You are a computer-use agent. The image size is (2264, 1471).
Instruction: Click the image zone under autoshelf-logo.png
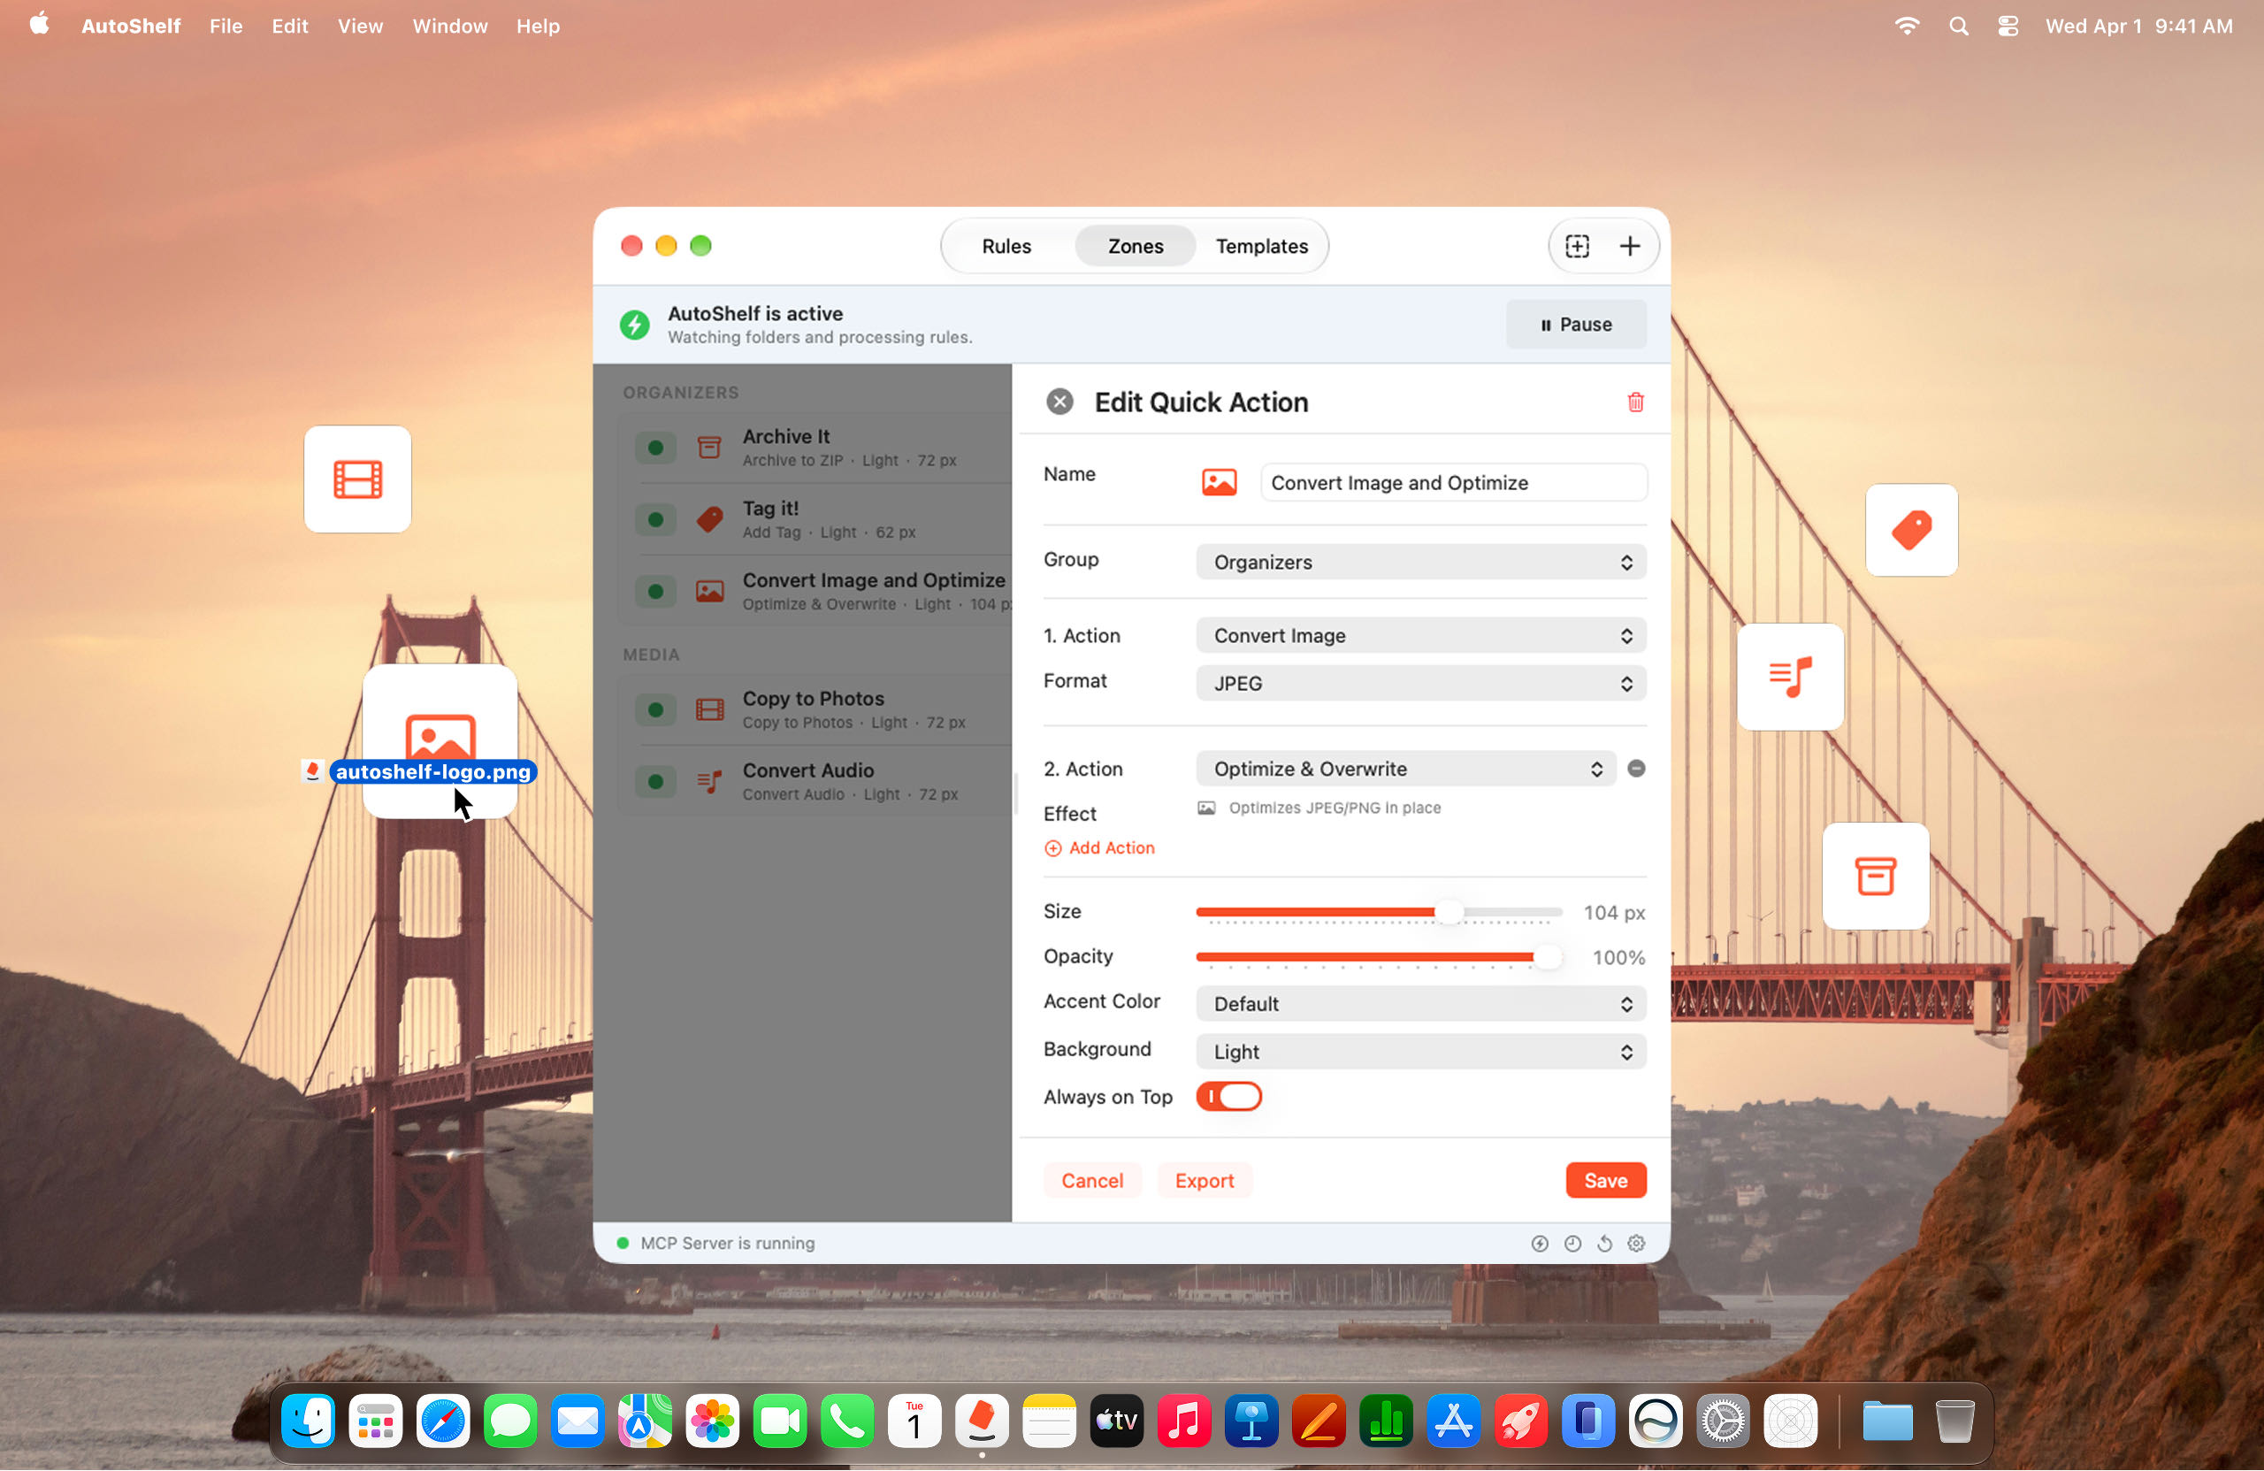click(440, 739)
